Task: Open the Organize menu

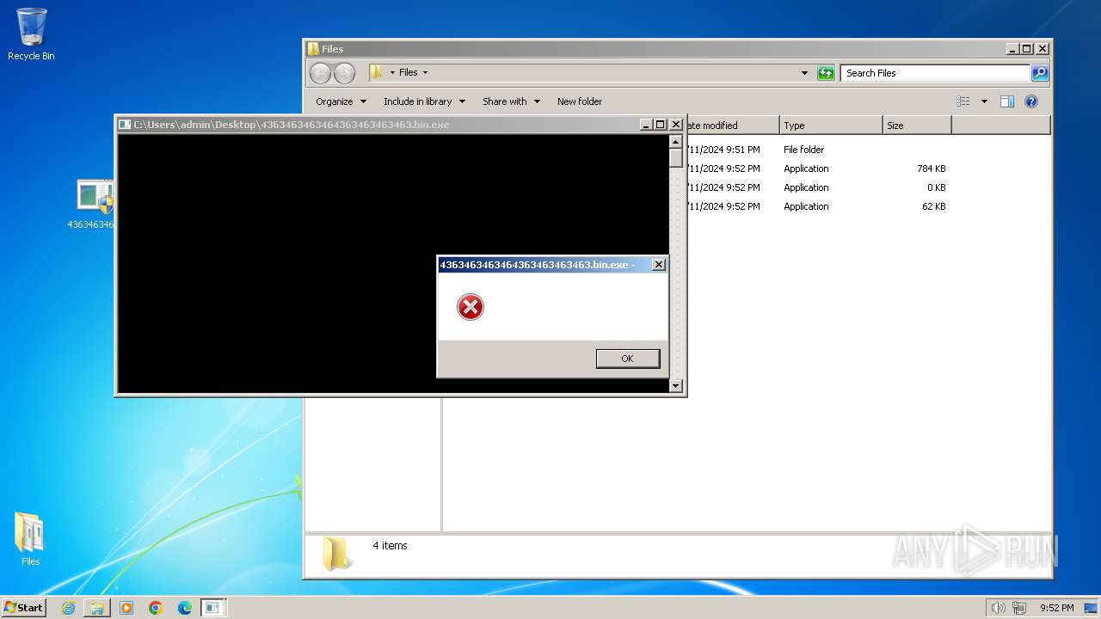Action: point(341,101)
